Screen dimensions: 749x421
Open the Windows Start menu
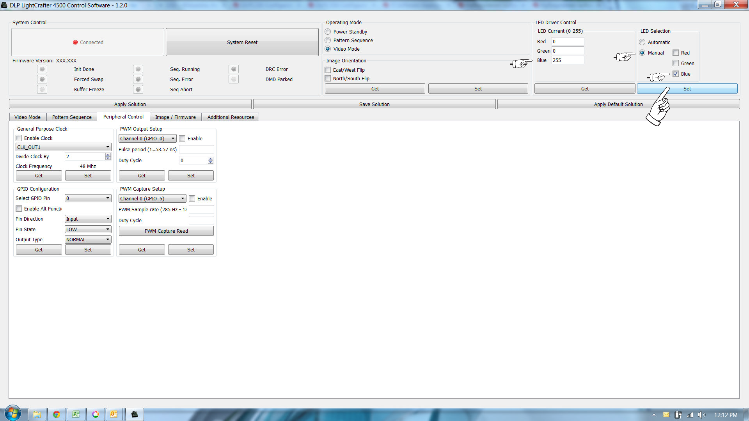click(12, 413)
